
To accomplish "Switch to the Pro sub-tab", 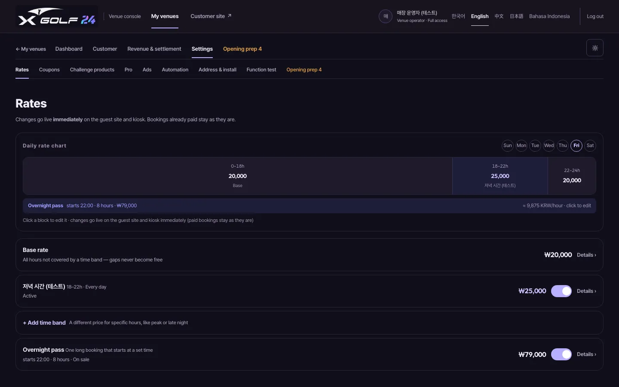I will (129, 70).
